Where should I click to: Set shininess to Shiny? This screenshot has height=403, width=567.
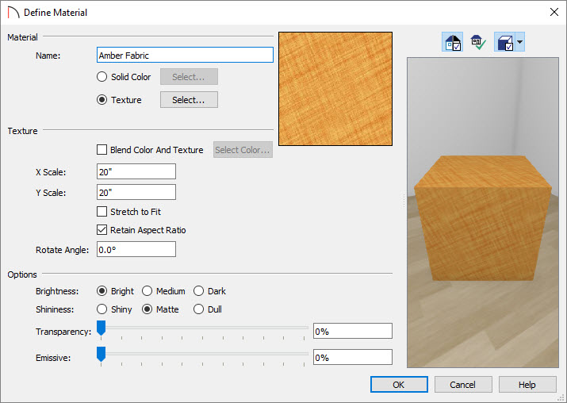point(102,309)
